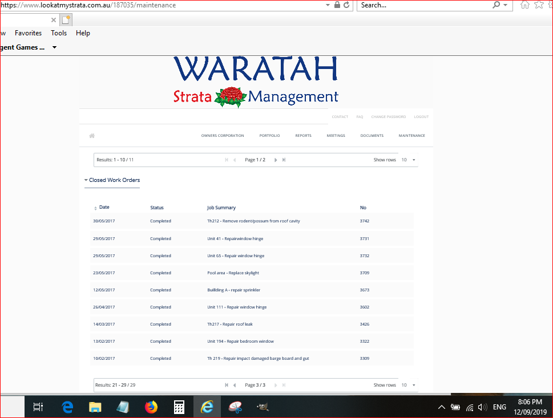
Task: Select job 'Pool area - Replace skylight'
Action: [x=233, y=273]
